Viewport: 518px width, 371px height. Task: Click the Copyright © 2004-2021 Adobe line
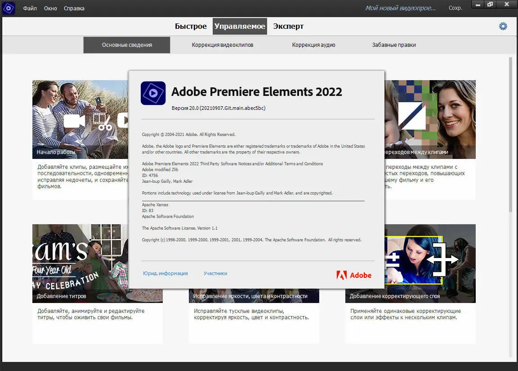click(189, 135)
